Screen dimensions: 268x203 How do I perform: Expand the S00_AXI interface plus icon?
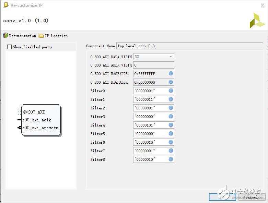(25, 112)
